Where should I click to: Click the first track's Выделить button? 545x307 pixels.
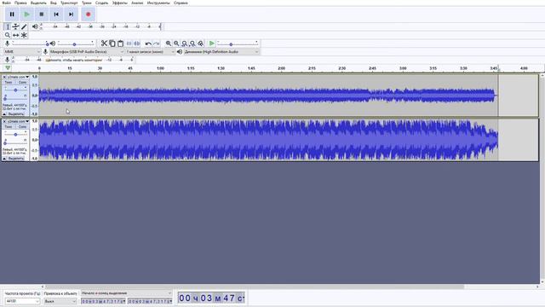pyautogui.click(x=16, y=114)
